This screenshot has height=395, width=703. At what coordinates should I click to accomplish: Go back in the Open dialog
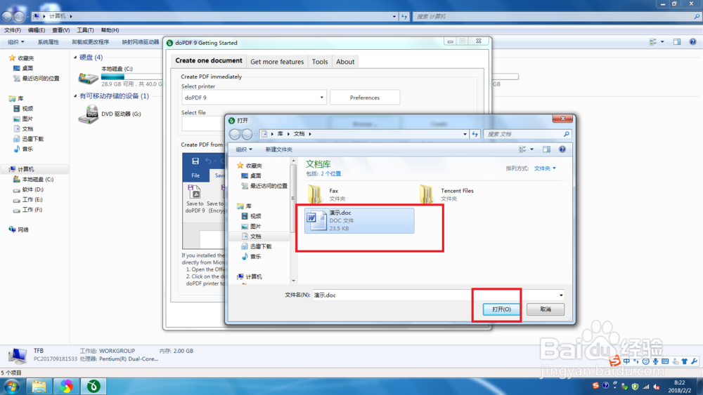pos(235,134)
